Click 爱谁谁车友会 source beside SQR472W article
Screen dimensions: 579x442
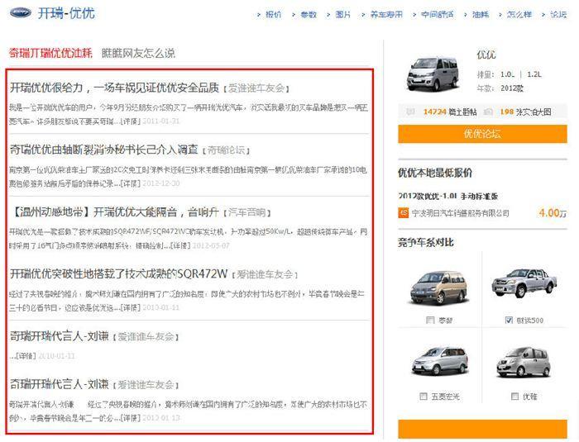point(265,274)
